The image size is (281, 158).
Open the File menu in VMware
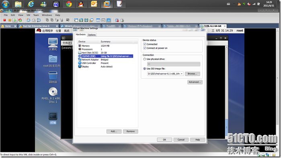tap(6, 15)
